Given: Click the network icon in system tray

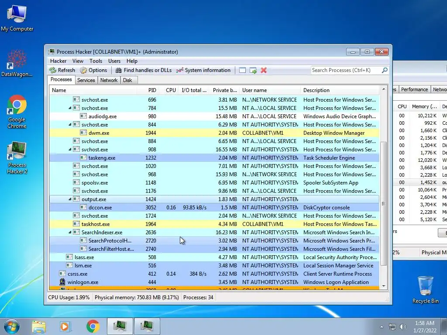Looking at the screenshot, I should pyautogui.click(x=392, y=327).
